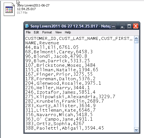Click the scrollbar down arrow
The image size is (144, 138).
[x=136, y=130]
